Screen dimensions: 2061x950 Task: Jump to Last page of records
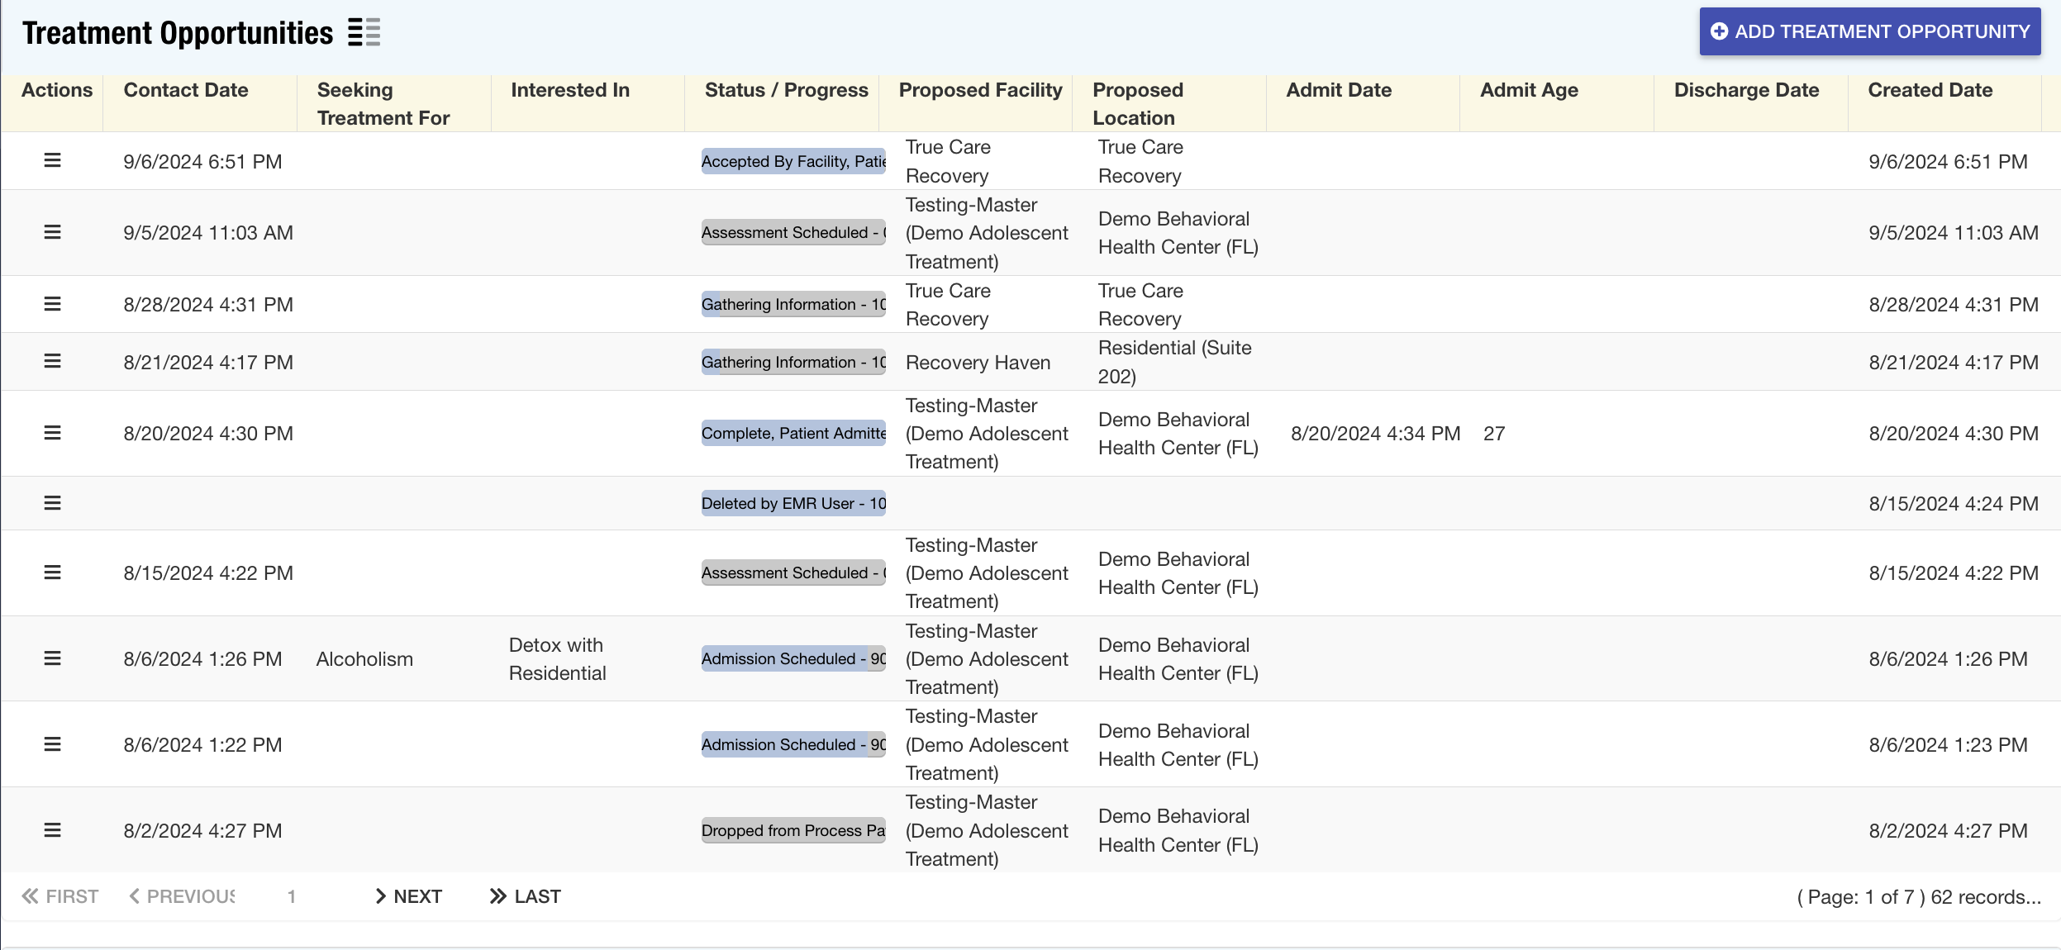tap(526, 896)
